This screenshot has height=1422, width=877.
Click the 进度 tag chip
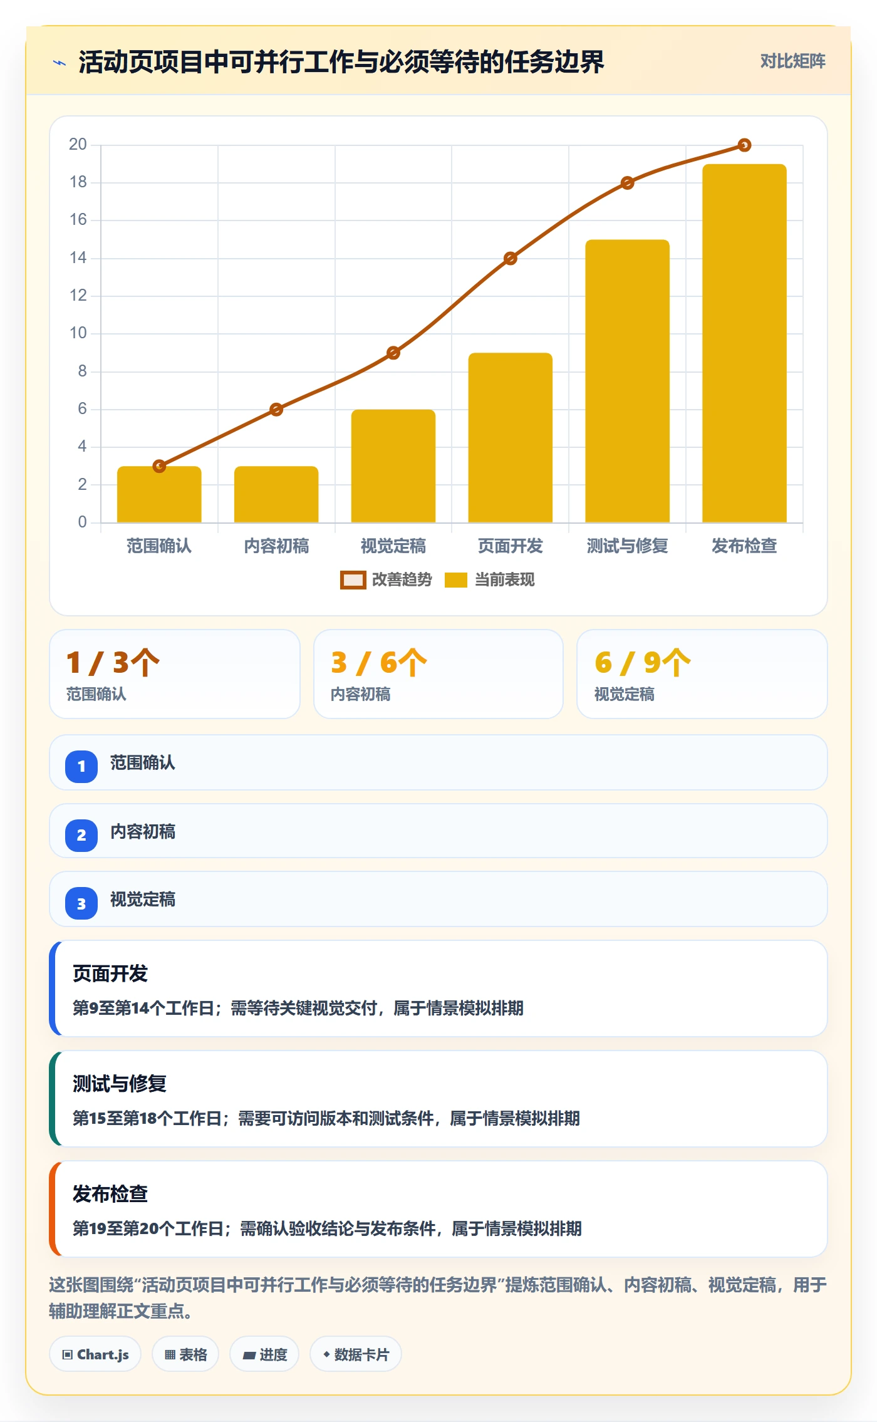click(264, 1354)
